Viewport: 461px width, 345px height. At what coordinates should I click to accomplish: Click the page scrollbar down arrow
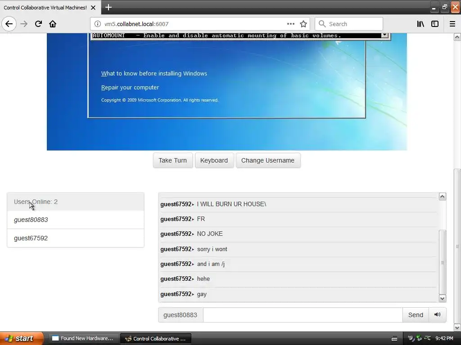[457, 327]
